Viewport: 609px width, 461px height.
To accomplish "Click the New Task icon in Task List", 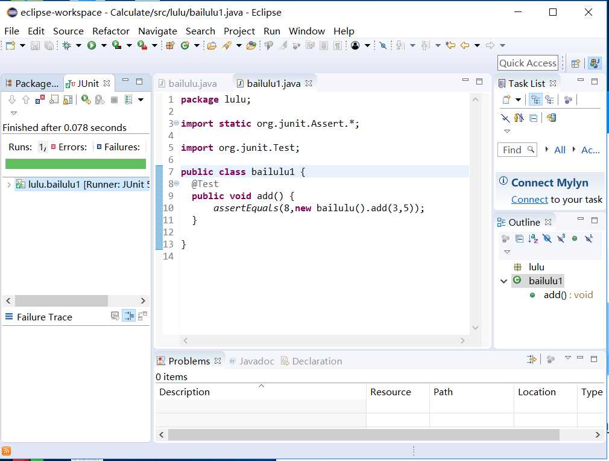I will (x=506, y=100).
